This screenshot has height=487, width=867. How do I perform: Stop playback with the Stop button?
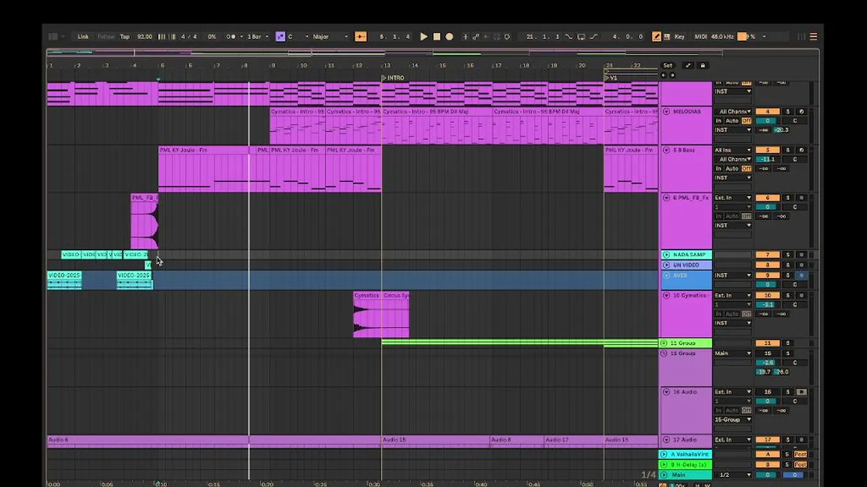[437, 37]
